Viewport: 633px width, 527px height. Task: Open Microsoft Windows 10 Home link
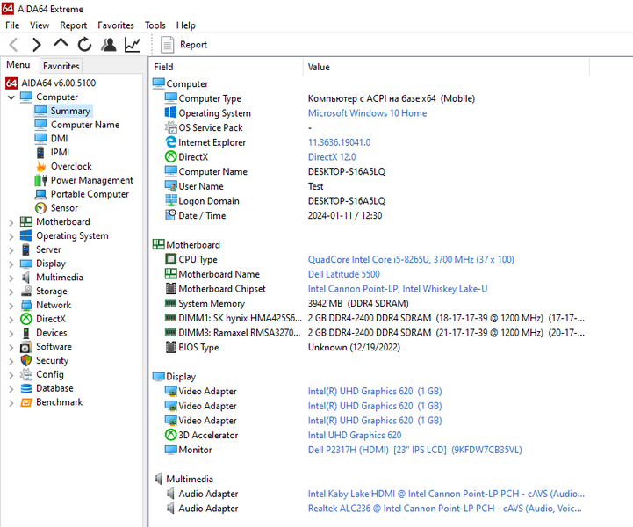pos(367,113)
